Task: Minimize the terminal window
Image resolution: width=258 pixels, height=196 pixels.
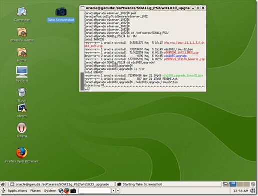Action: coord(193,8)
